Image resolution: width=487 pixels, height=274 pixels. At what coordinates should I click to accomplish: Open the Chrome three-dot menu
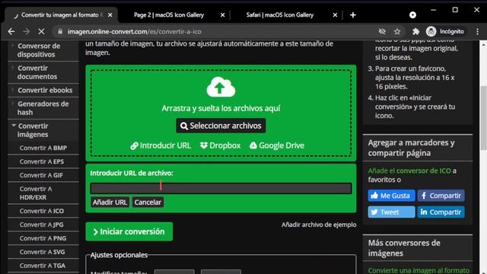coord(477,31)
